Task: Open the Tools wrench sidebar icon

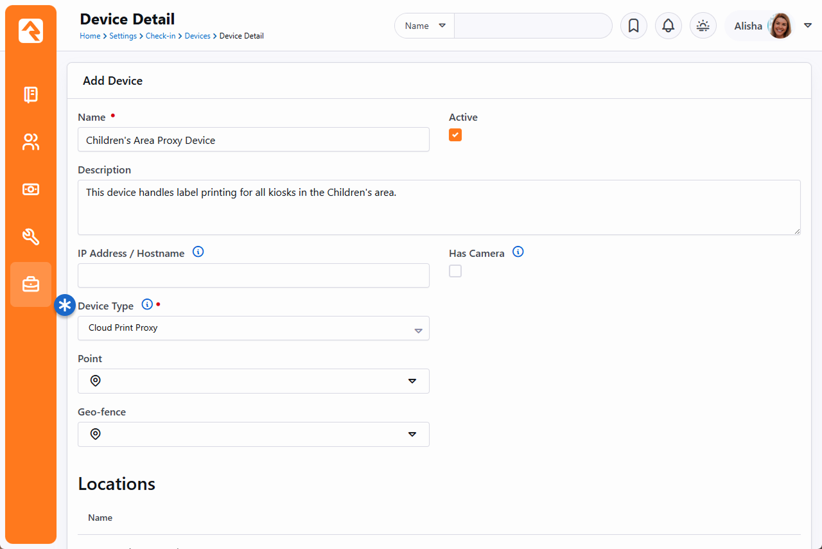Action: coord(31,237)
